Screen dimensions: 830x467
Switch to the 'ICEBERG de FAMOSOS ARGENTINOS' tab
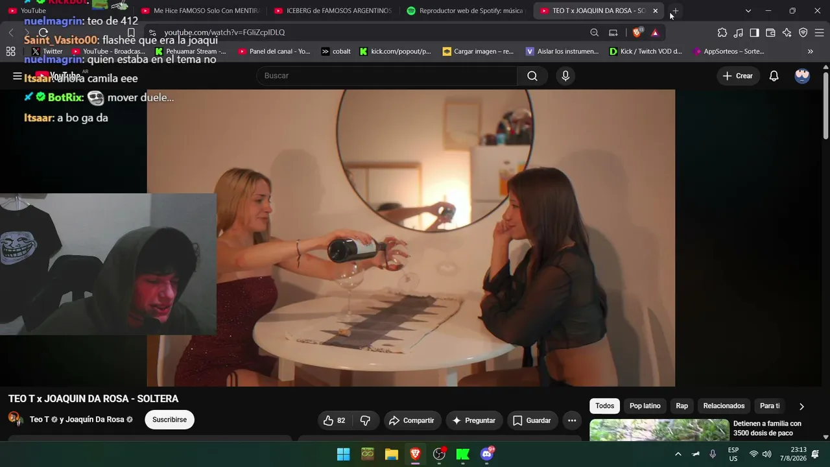pos(333,11)
